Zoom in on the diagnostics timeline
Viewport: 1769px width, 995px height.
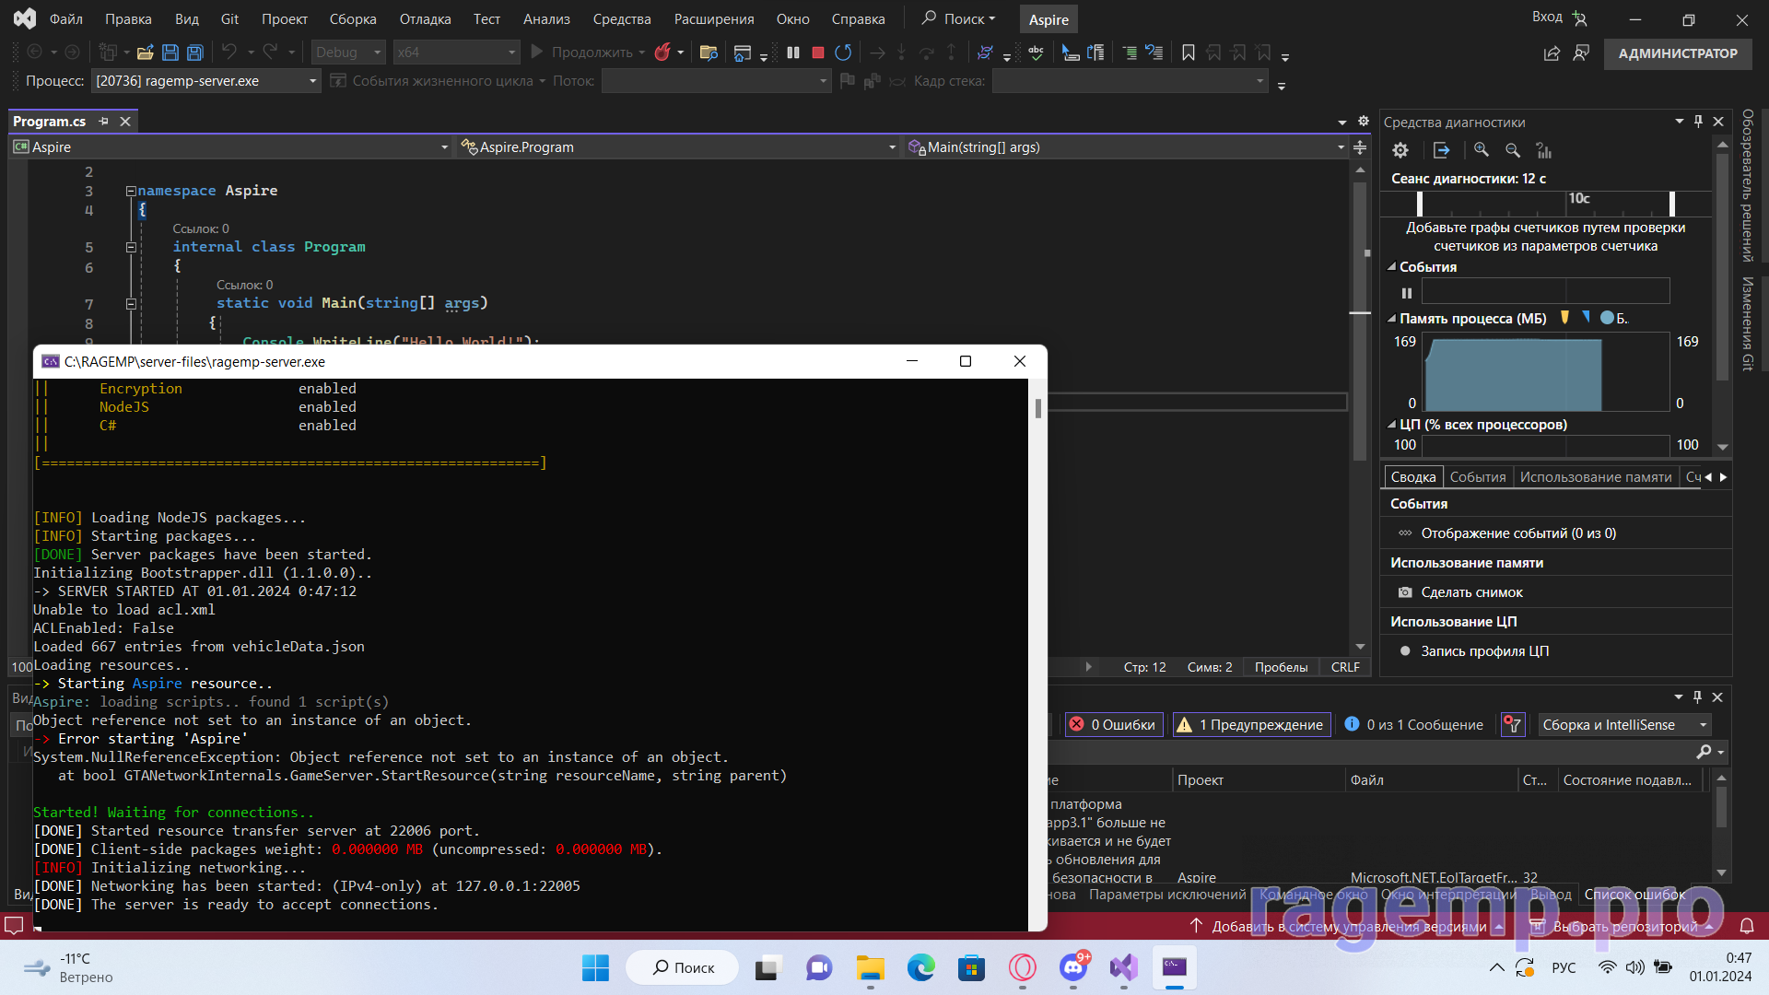click(1482, 150)
